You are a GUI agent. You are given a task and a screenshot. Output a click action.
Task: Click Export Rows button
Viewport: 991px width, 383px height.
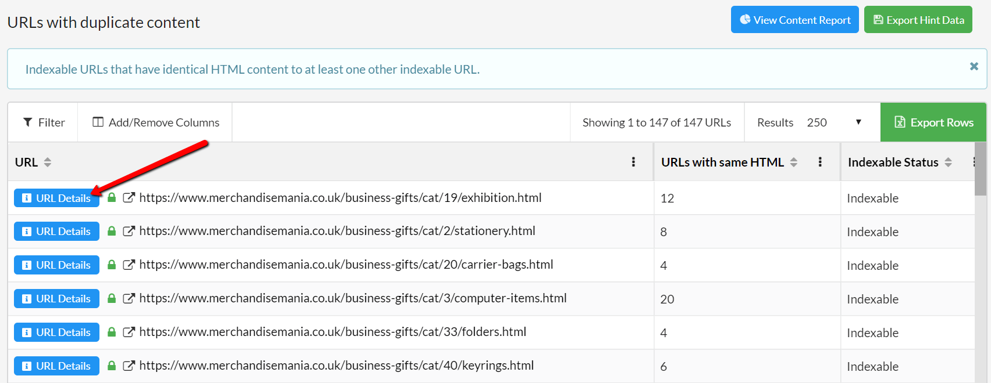(x=933, y=122)
